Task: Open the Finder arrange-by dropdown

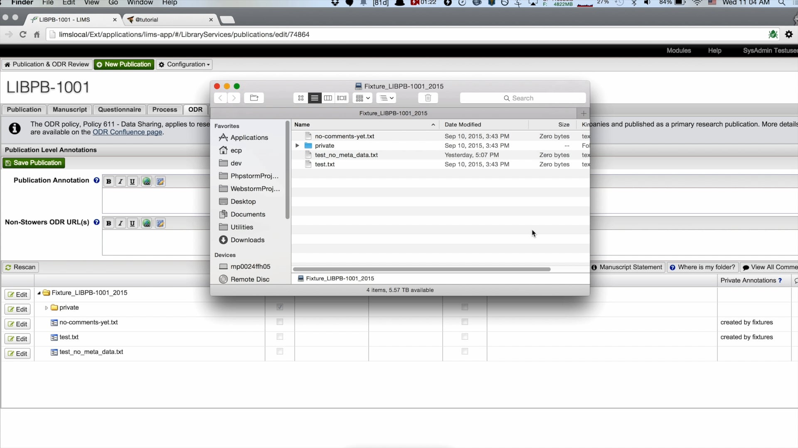Action: 363,98
